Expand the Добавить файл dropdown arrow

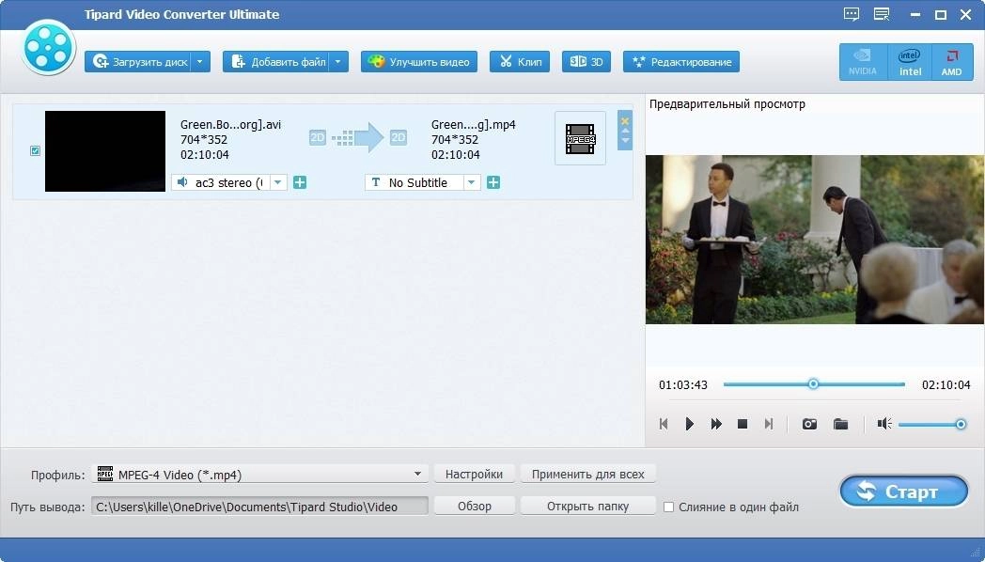(338, 61)
